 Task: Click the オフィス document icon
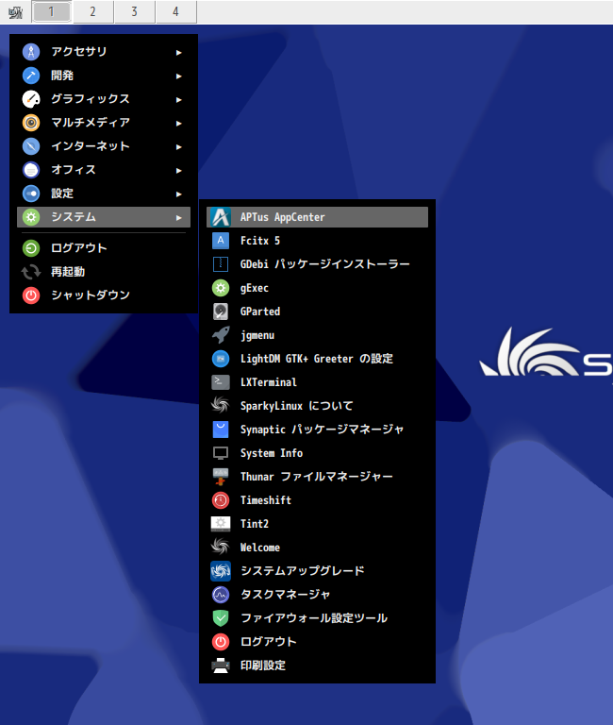coord(31,169)
